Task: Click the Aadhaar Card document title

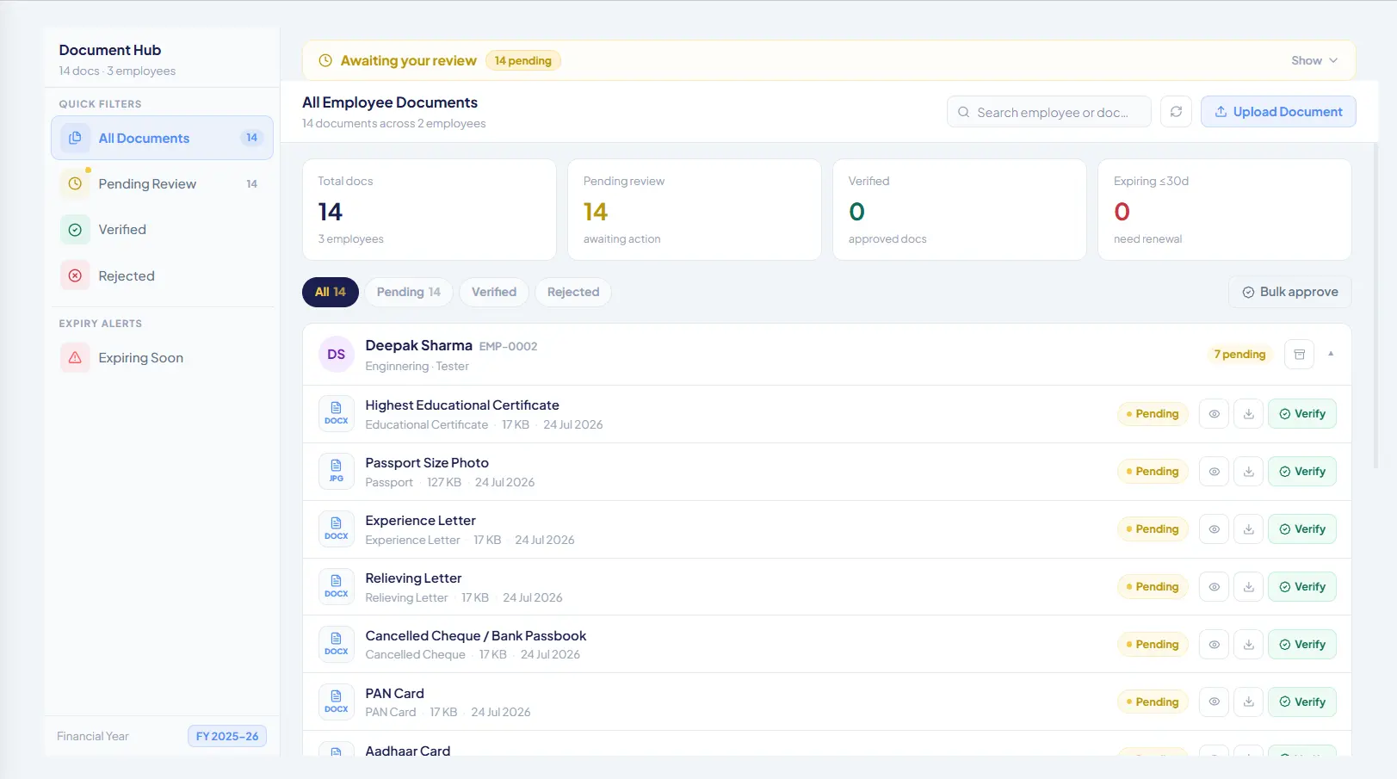Action: (x=408, y=751)
